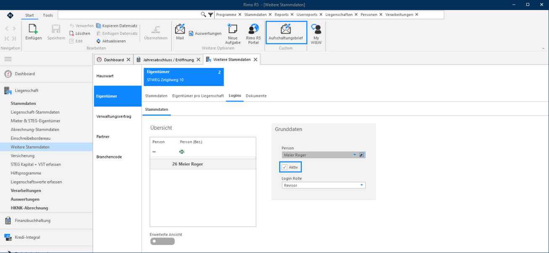Select Partner in the category list

pos(118,136)
